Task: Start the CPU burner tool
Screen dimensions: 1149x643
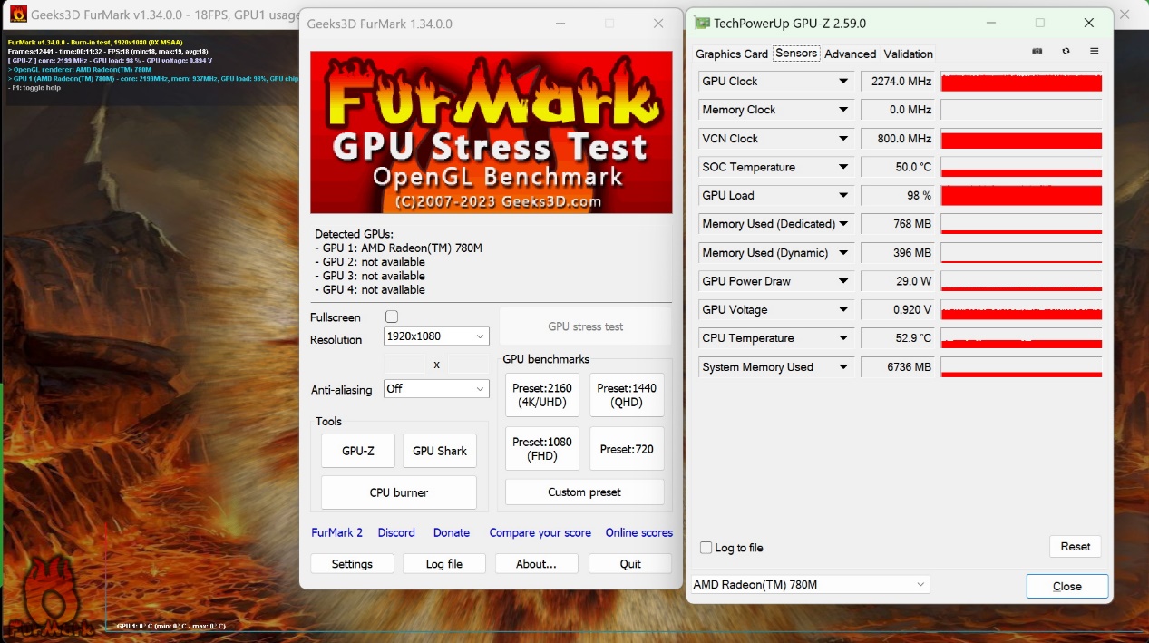Action: coord(399,492)
